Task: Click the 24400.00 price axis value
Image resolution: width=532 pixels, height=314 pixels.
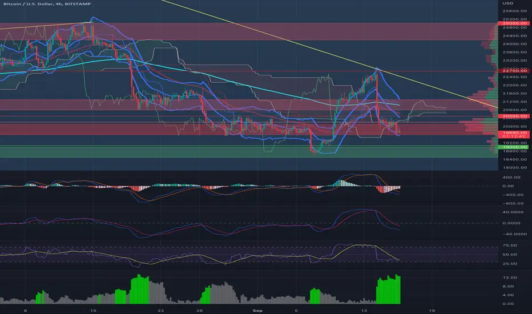Action: pyautogui.click(x=515, y=35)
